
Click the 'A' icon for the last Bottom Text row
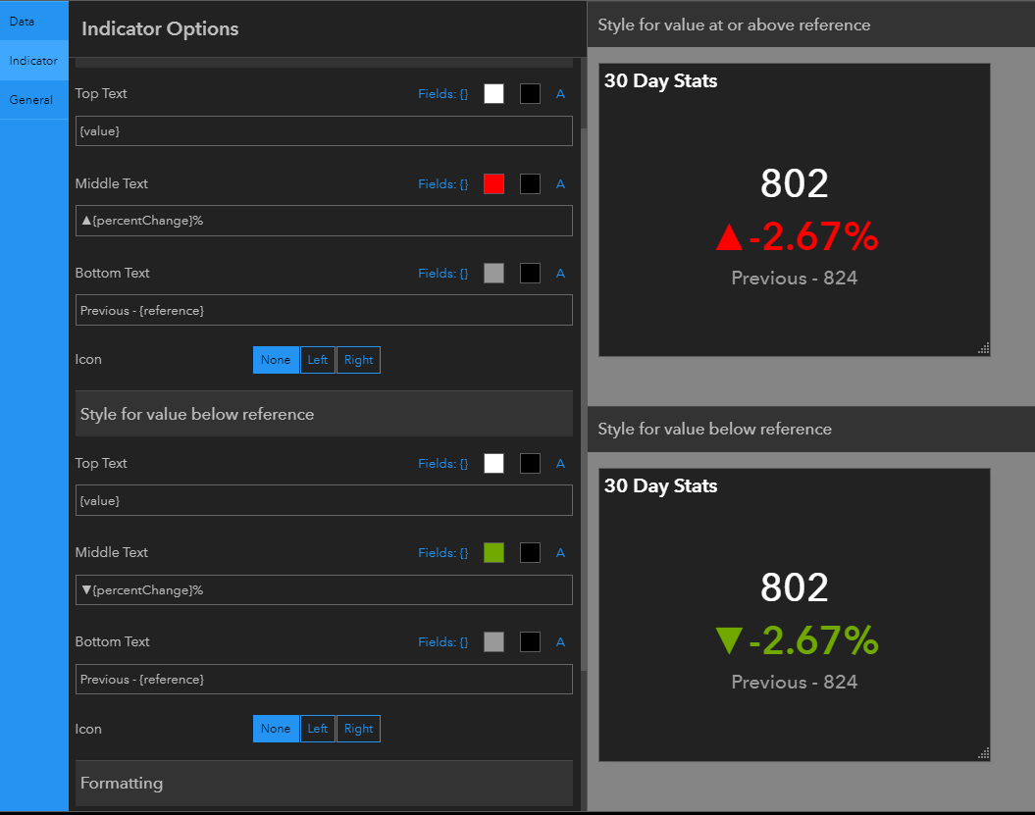560,642
